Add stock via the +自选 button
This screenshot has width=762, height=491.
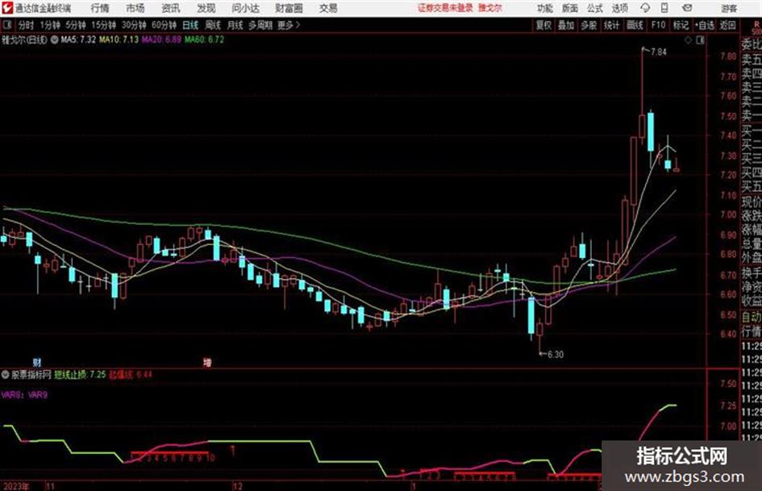[x=705, y=25]
